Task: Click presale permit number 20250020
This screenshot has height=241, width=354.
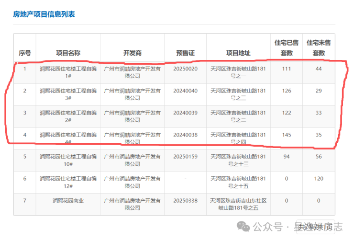Action: [185, 69]
